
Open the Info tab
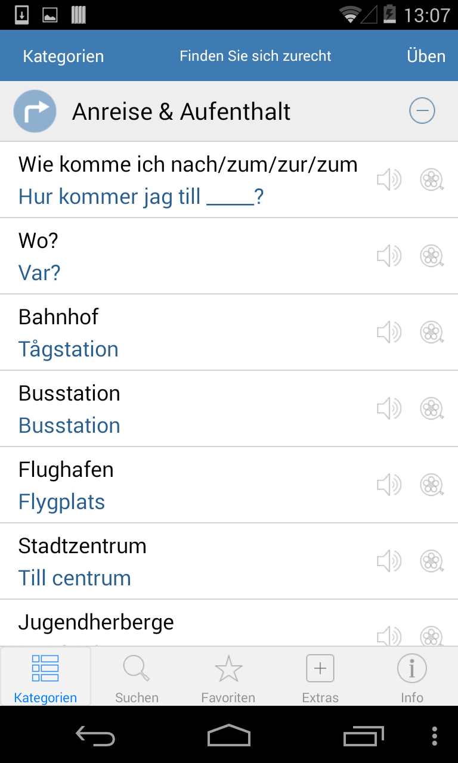[x=412, y=677]
